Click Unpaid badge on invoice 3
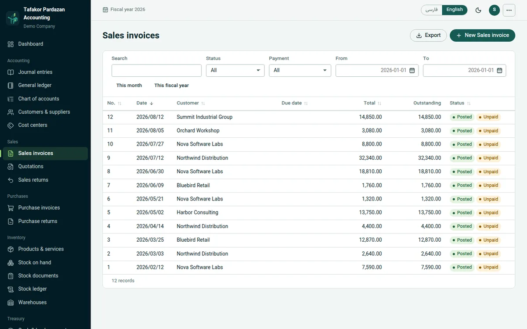Viewport: 527px width, 329px height. click(x=488, y=240)
